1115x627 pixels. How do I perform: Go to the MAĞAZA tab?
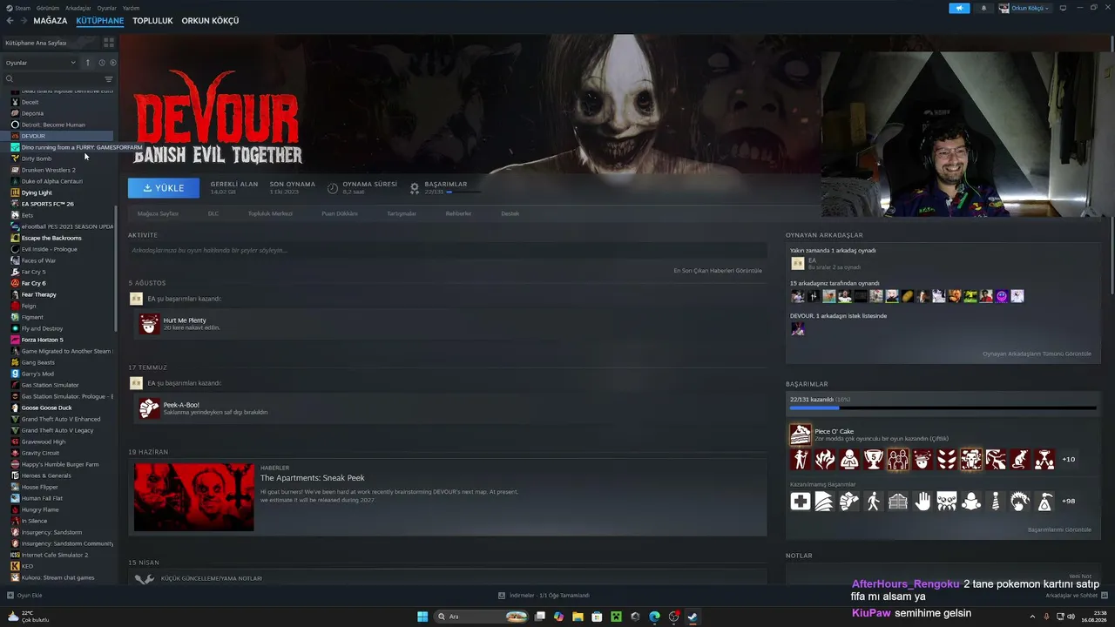[51, 21]
